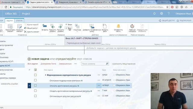
Task: Move task up with Вверх button
Action: tap(68, 25)
